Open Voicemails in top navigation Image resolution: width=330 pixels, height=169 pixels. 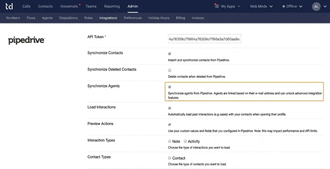click(x=69, y=7)
